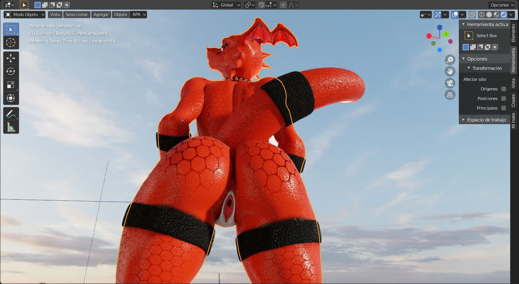Enable the Posiciones checkbox
This screenshot has width=519, height=284.
(x=504, y=98)
